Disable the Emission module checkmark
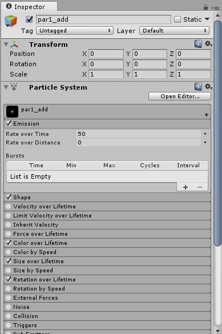Screen dimensions: 222x334 point(9,123)
